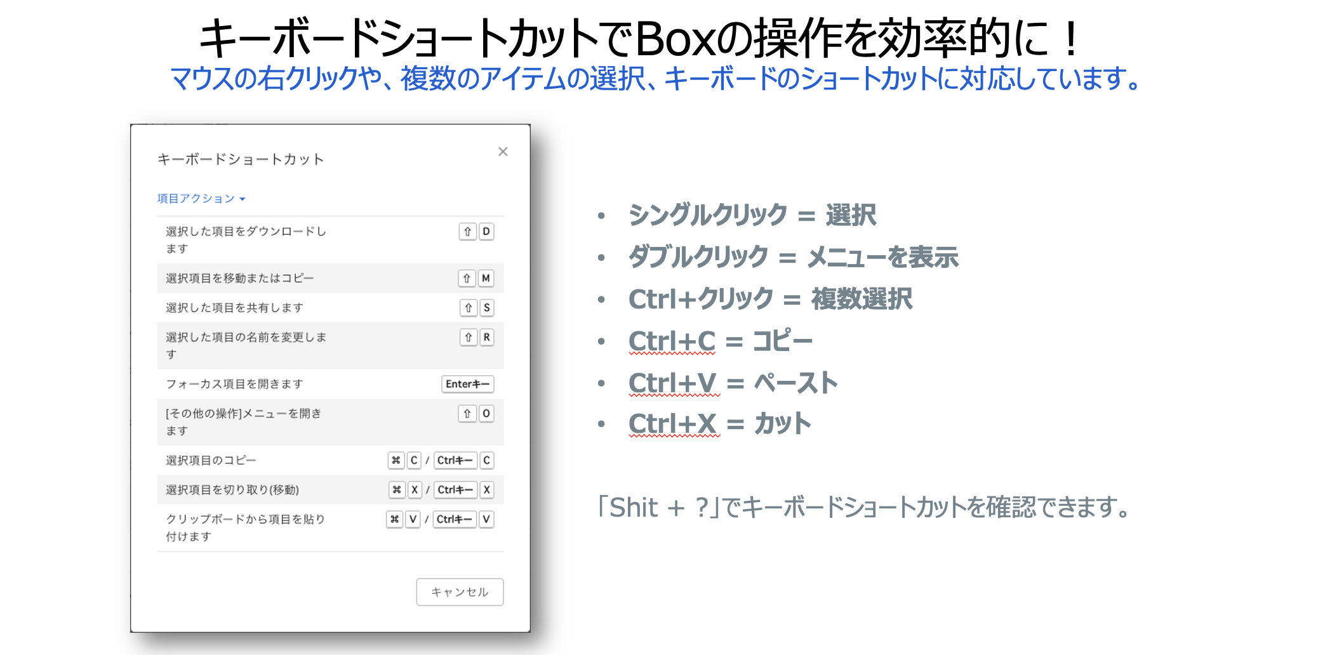
Task: Click the D key icon
Action: 486,232
